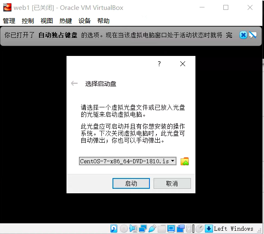Click the CPU virtualization status icon
The width and height of the screenshot is (264, 234).
point(189,229)
